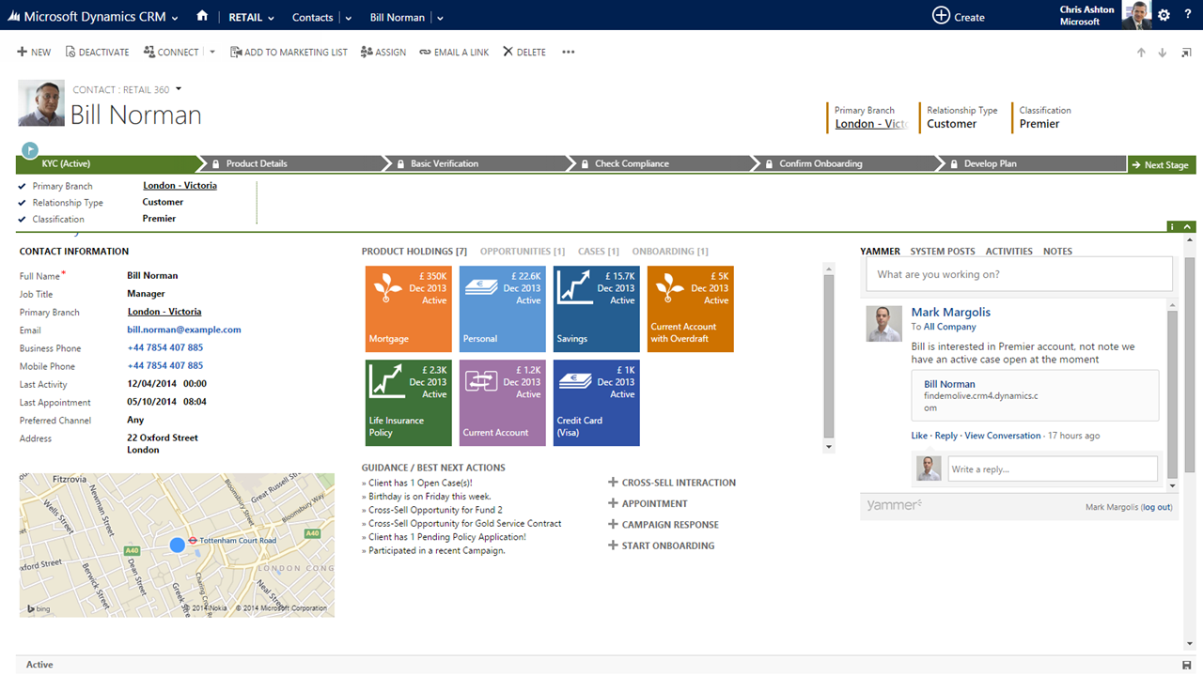
Task: Open the settings gear icon
Action: (1164, 15)
